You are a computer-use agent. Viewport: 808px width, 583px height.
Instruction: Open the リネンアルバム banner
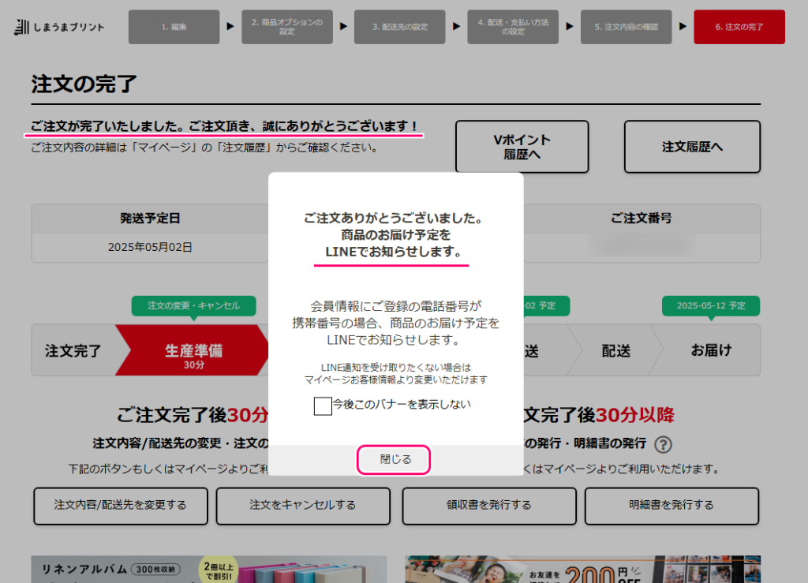[208, 569]
